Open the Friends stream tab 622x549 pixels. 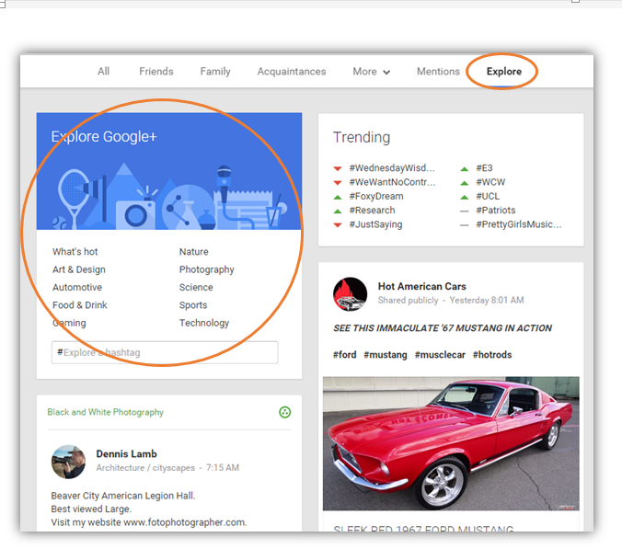(155, 72)
